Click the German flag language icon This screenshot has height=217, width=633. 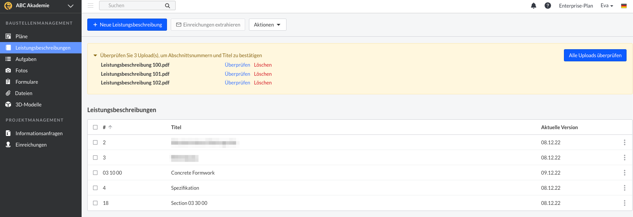[x=624, y=6]
